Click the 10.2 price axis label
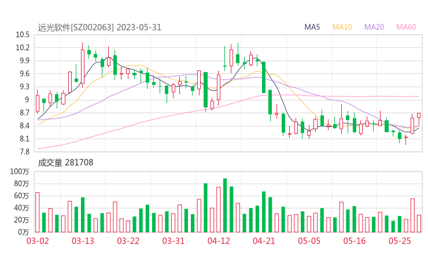This screenshot has width=428, height=254. coord(23,48)
